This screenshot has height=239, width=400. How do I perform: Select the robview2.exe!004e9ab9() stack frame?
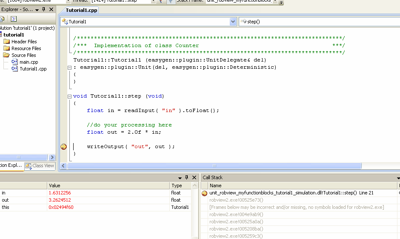[236, 214]
